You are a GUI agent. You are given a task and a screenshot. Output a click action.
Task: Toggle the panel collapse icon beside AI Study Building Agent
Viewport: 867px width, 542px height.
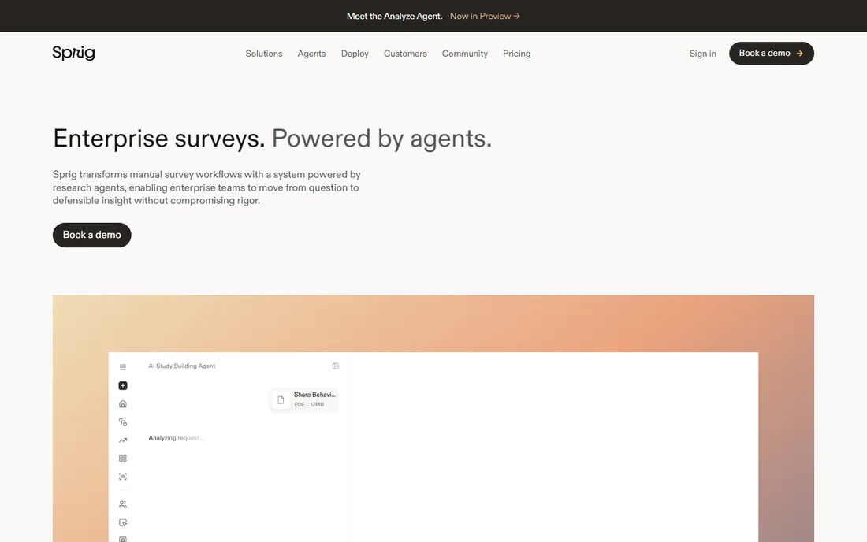click(x=335, y=366)
